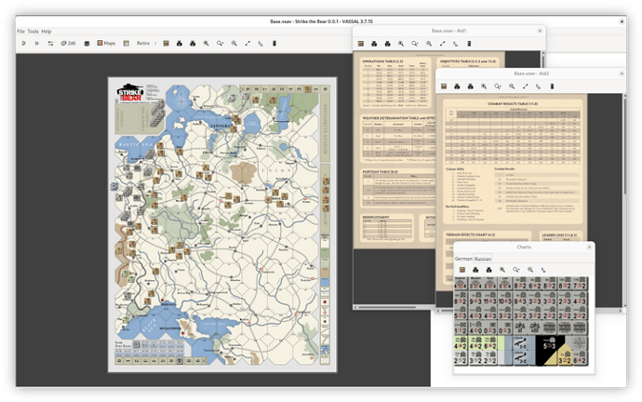Open the charts window icon beside Maps

pyautogui.click(x=127, y=43)
